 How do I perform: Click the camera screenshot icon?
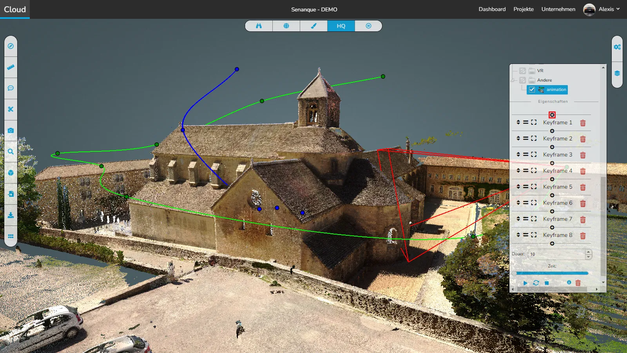tap(11, 131)
